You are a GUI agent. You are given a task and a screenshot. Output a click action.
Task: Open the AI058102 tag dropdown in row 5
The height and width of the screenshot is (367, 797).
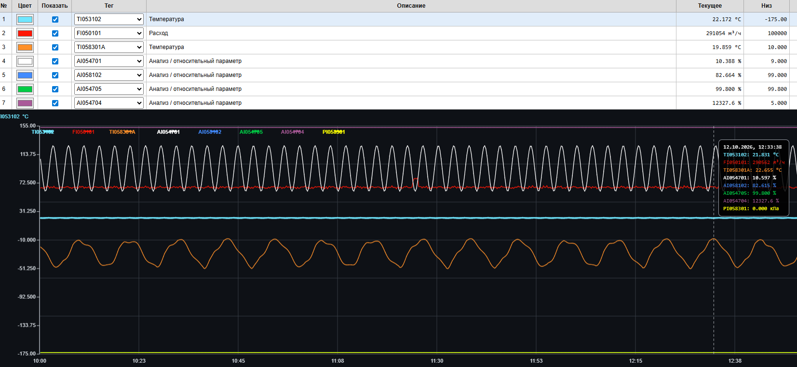[x=109, y=75]
